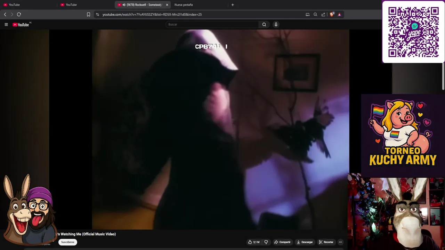445x250 pixels.
Task: Go back with browser back arrow
Action: point(5,14)
